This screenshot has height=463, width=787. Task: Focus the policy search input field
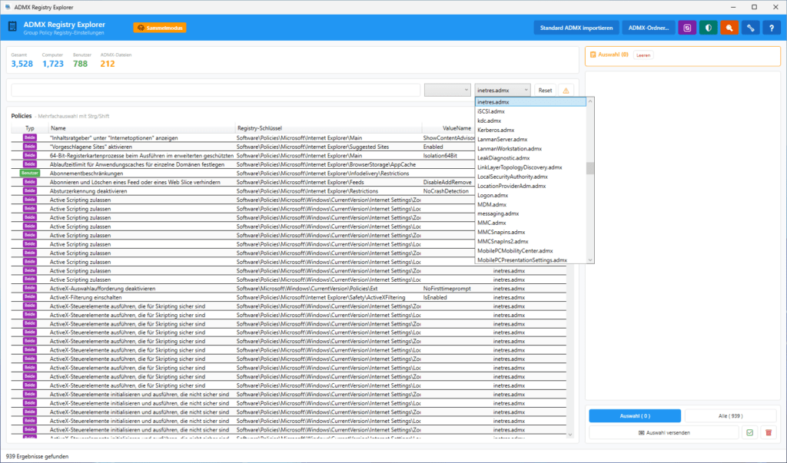click(x=215, y=91)
